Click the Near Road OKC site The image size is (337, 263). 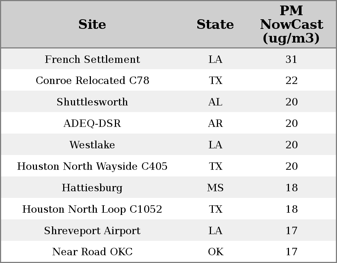[x=92, y=252]
